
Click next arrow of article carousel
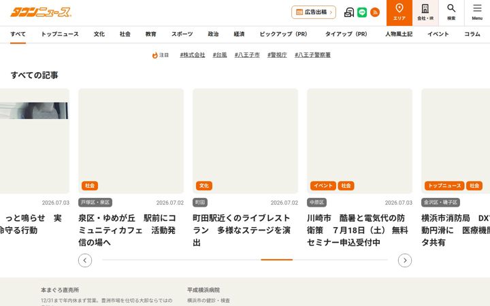point(405,260)
